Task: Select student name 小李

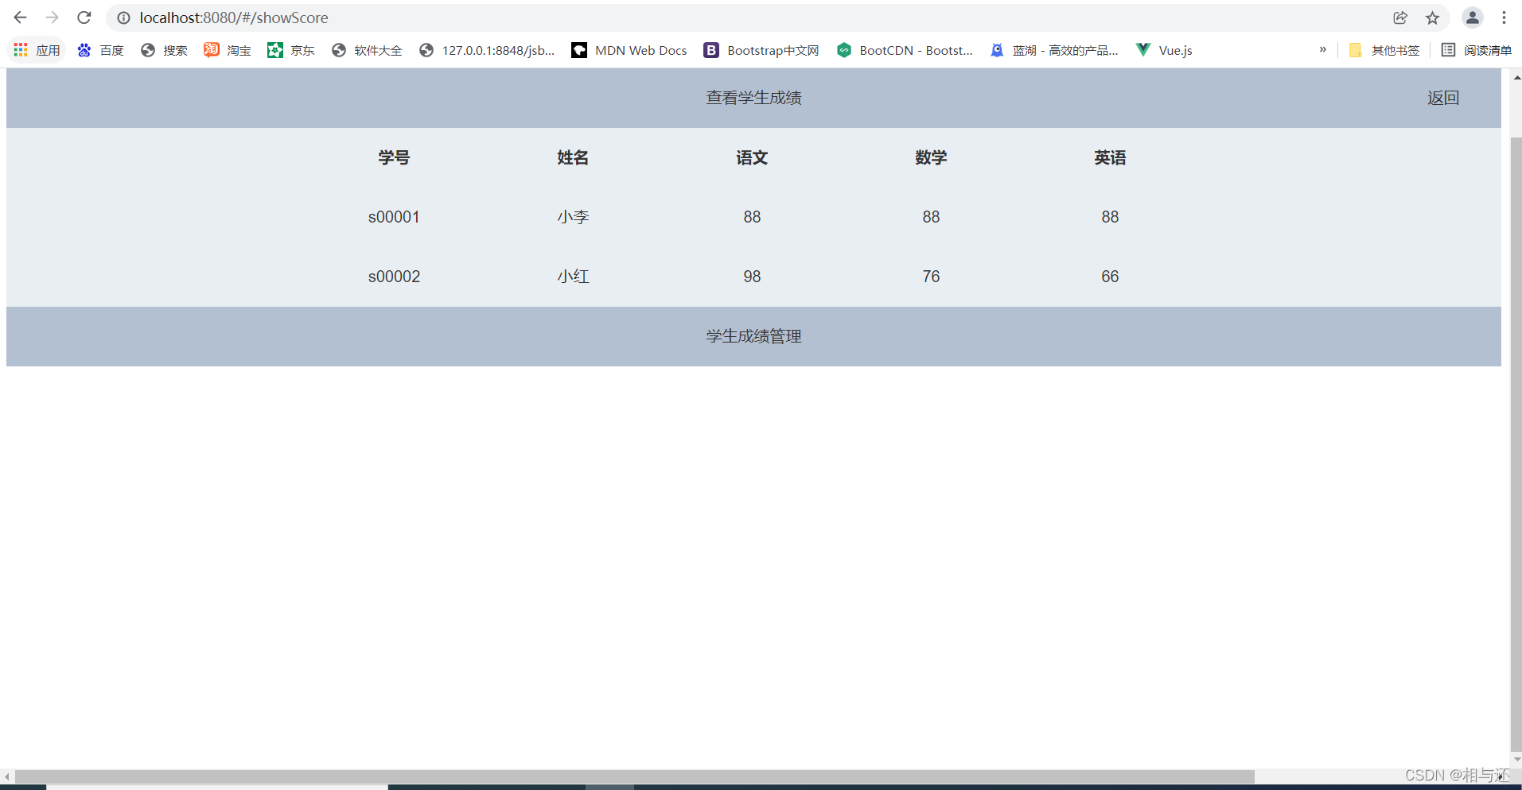Action: pos(573,217)
